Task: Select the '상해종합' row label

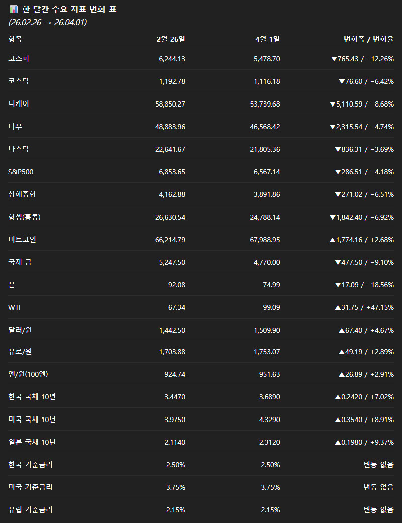Action: (22, 194)
